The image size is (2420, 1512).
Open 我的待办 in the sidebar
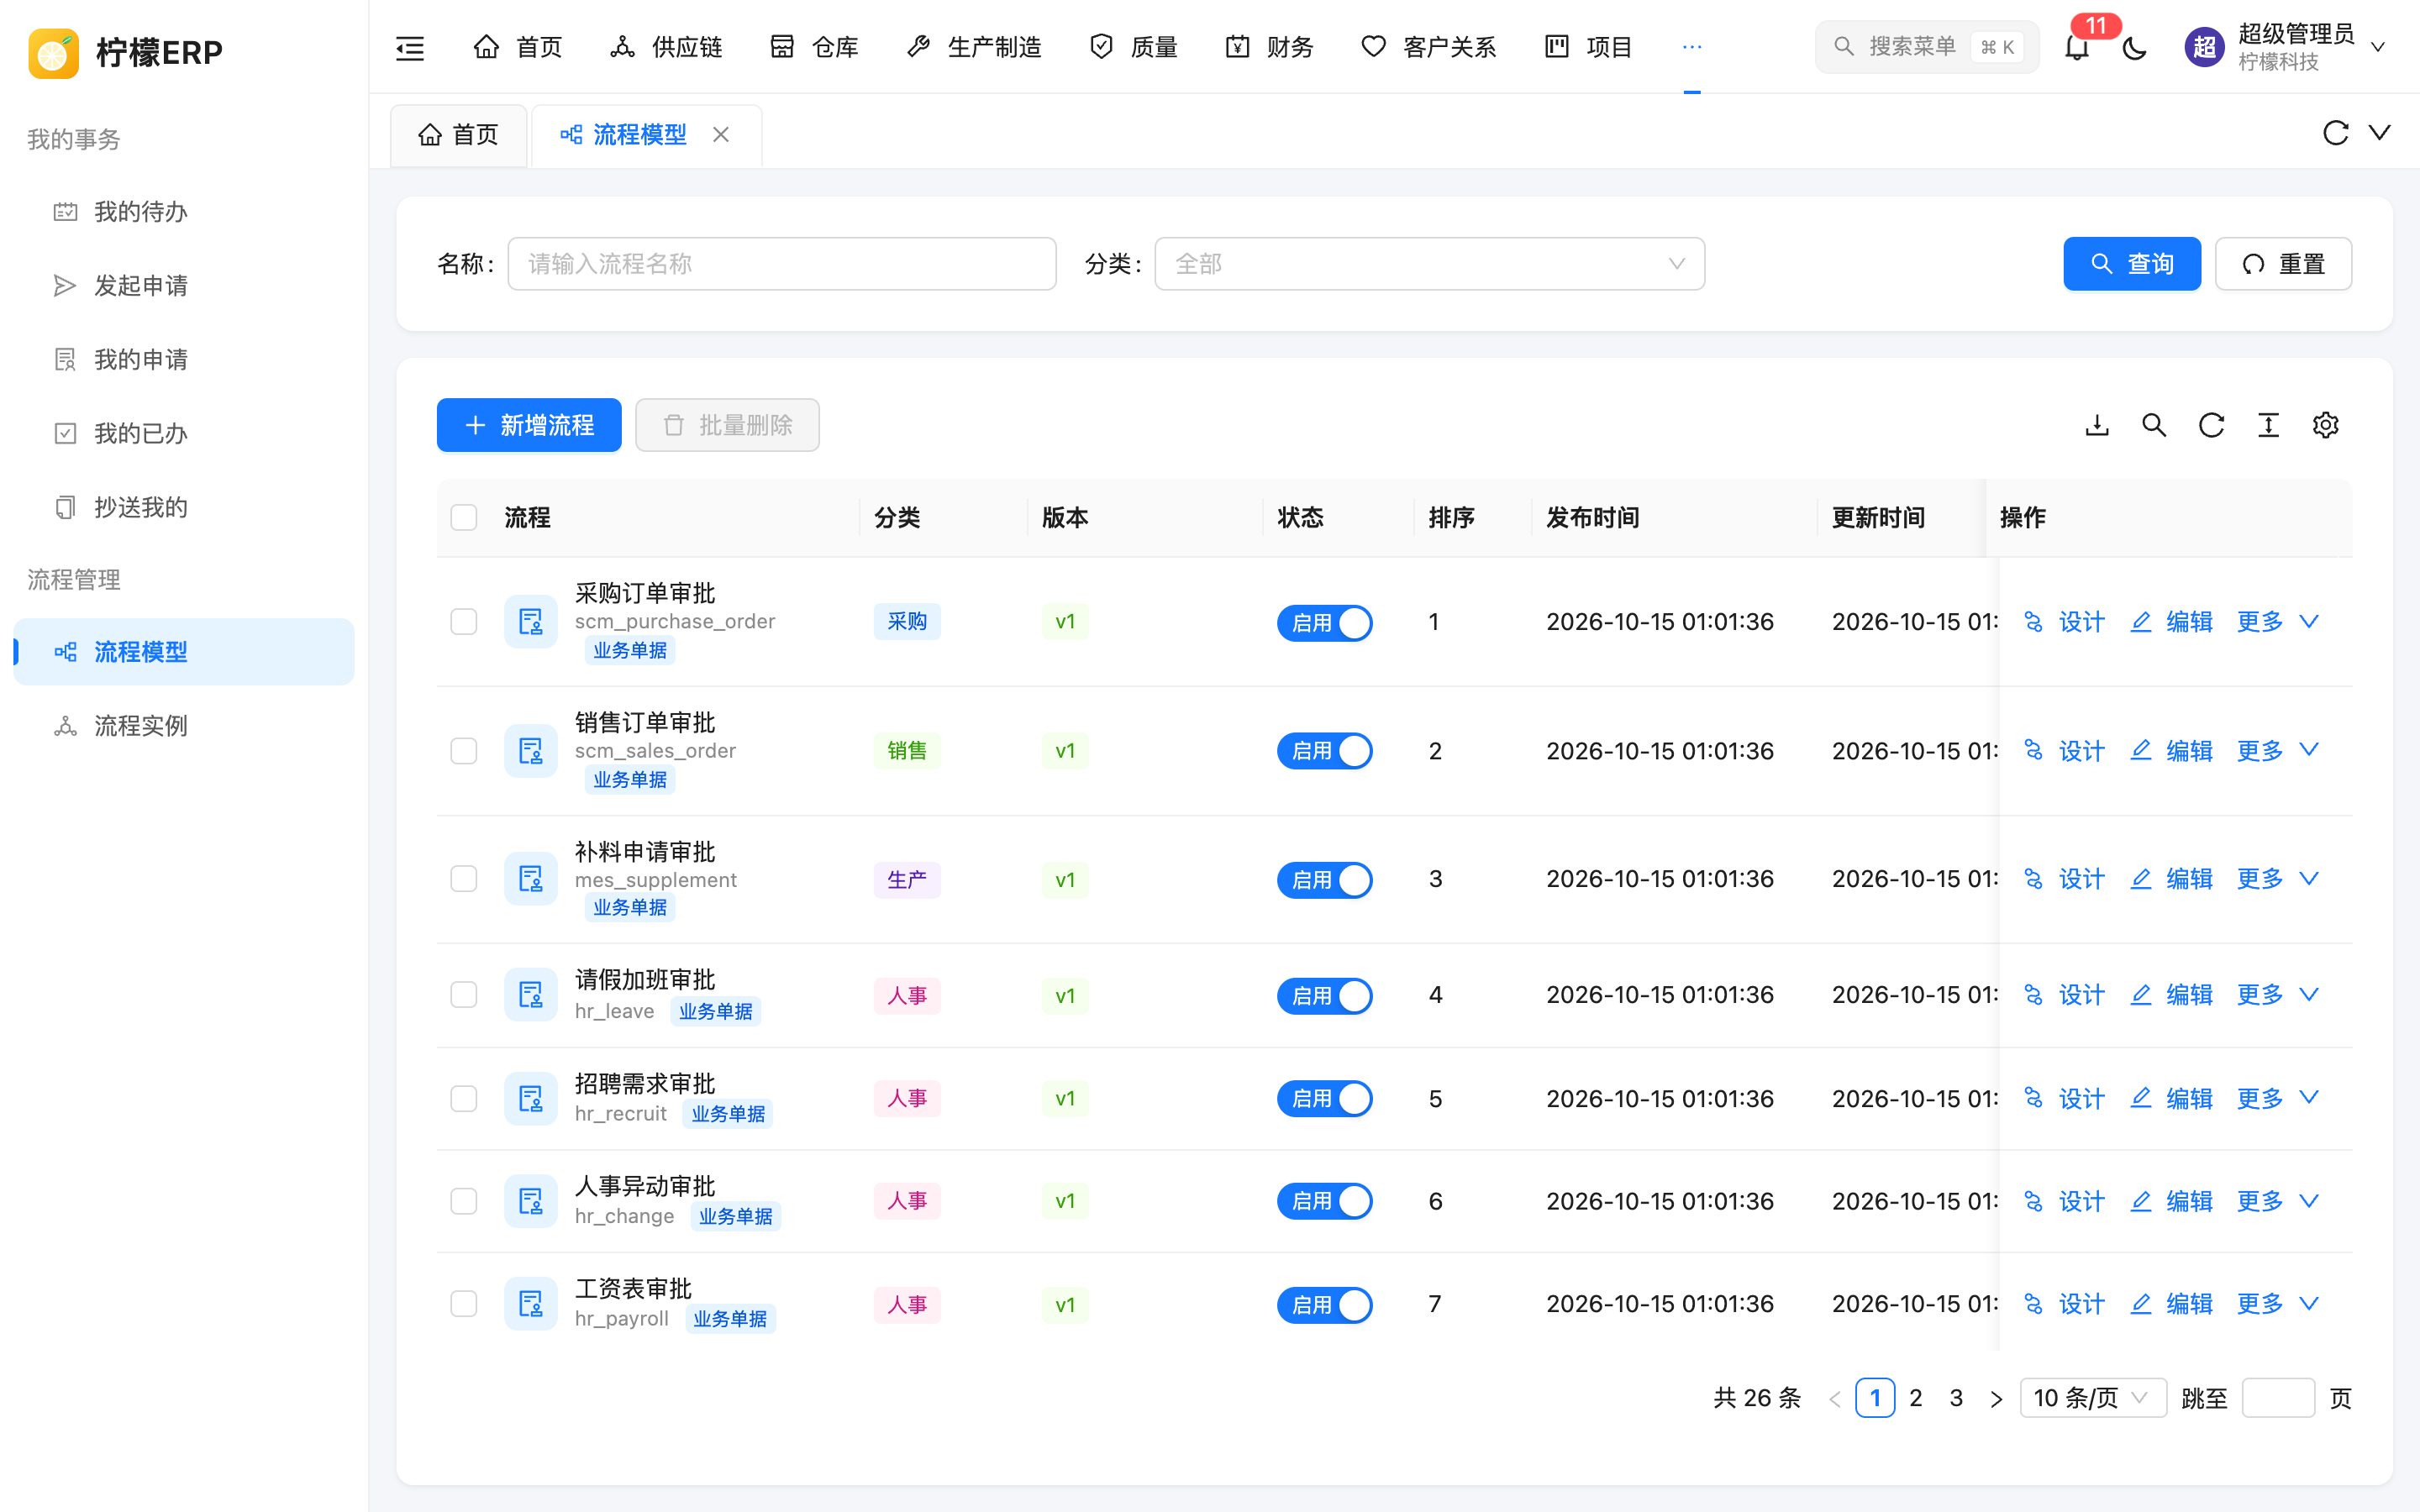coord(184,212)
